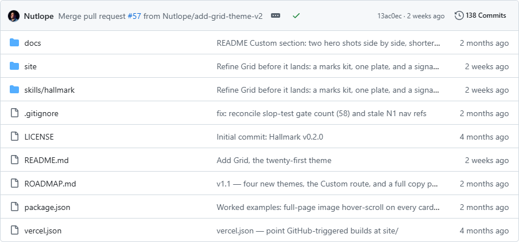Open ROADMAP.md file
This screenshot has width=519, height=242.
[51, 184]
